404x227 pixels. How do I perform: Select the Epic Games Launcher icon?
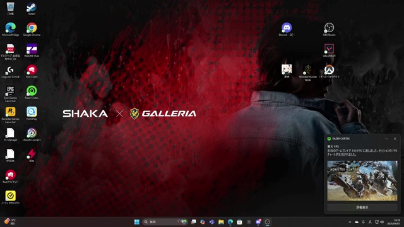pyautogui.click(x=10, y=94)
